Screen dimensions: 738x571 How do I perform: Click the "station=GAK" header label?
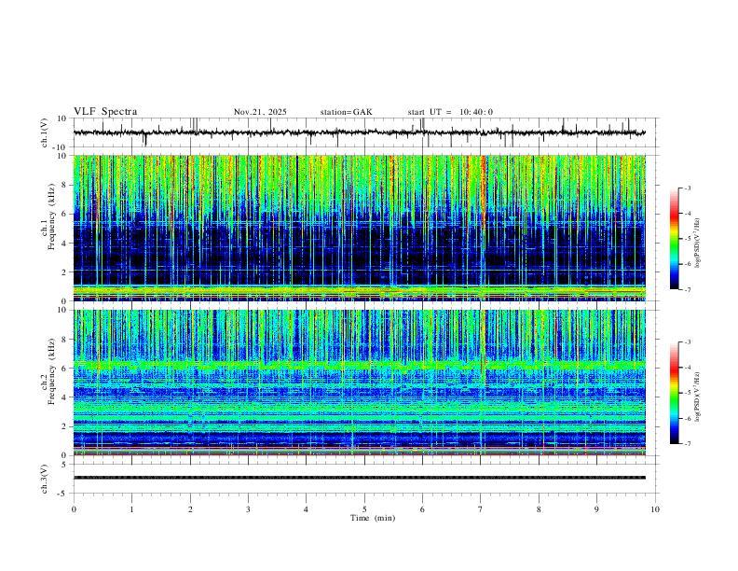(346, 112)
